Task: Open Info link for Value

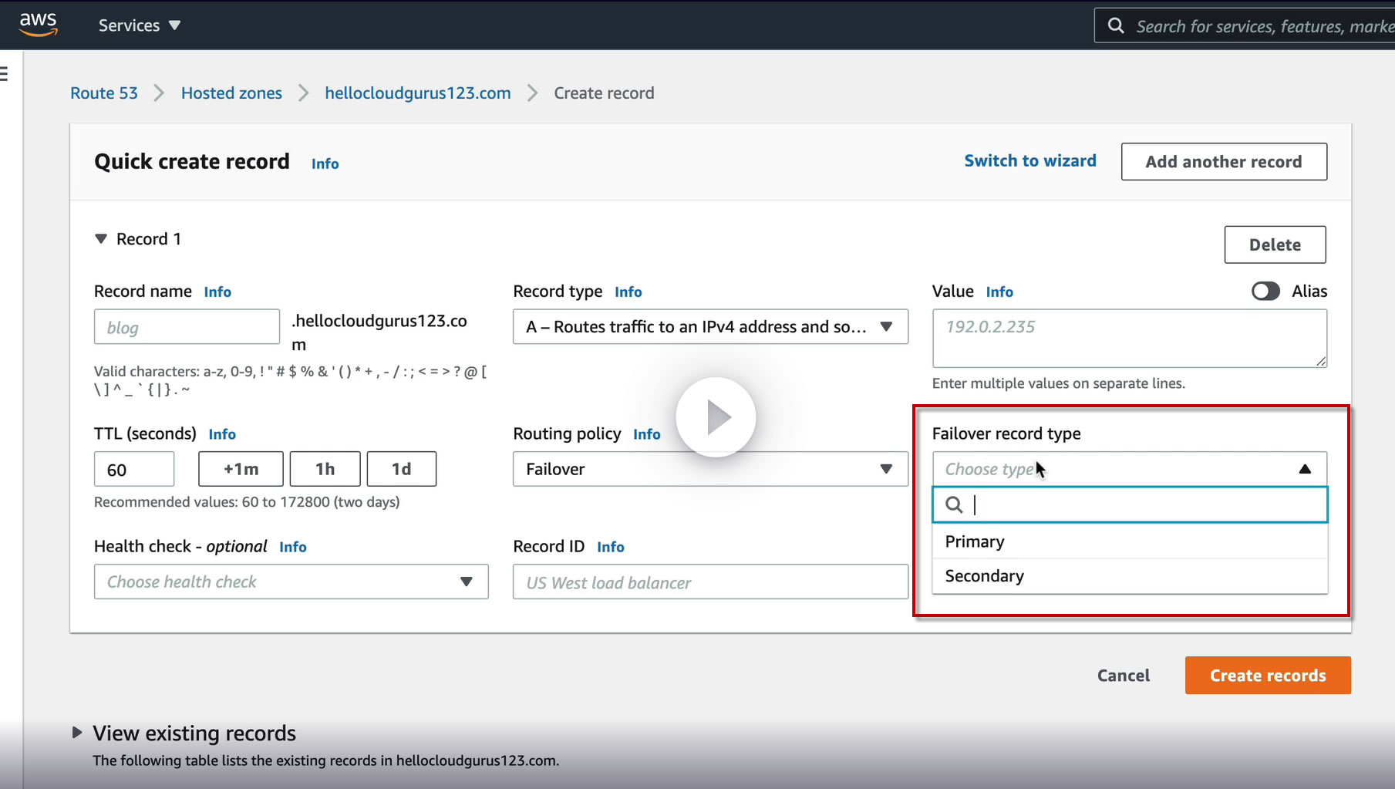Action: [999, 292]
